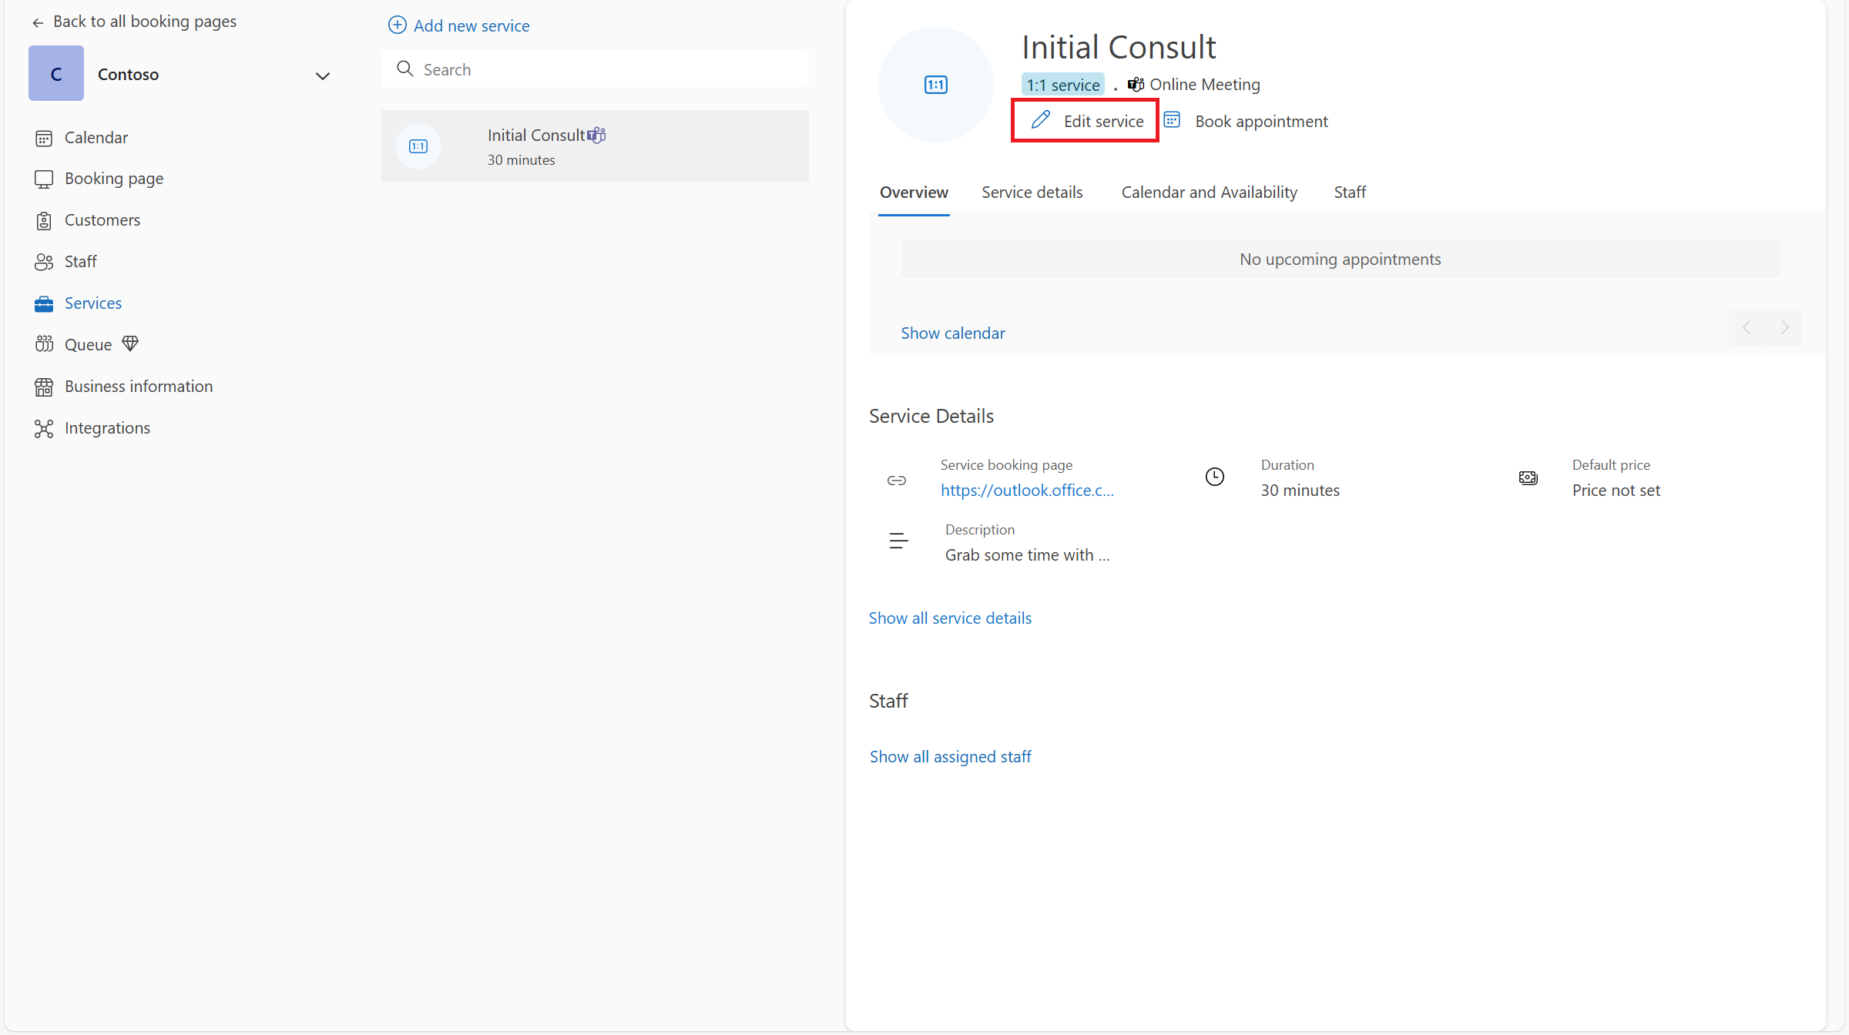Click the right chevron on appointments carousel

click(1786, 327)
